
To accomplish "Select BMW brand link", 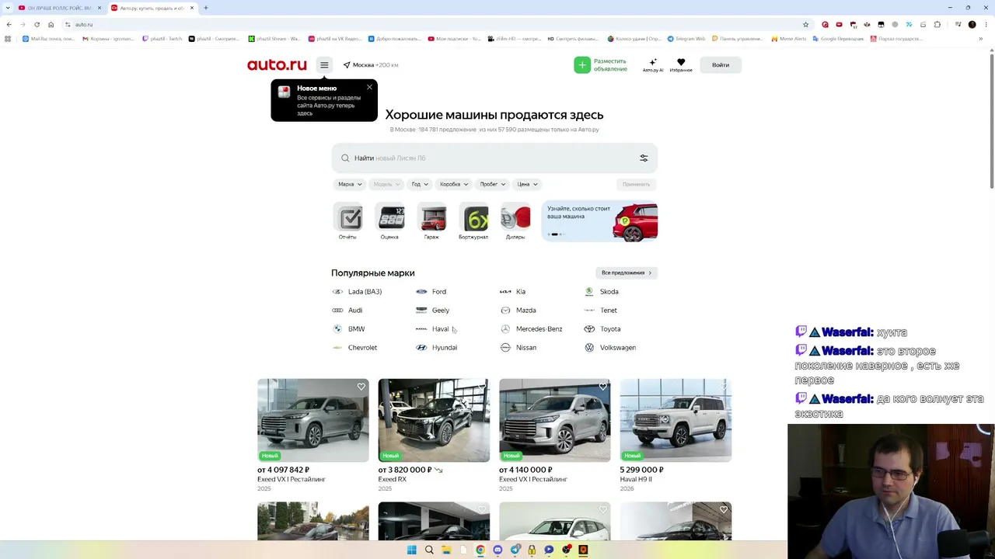I will [x=348, y=329].
